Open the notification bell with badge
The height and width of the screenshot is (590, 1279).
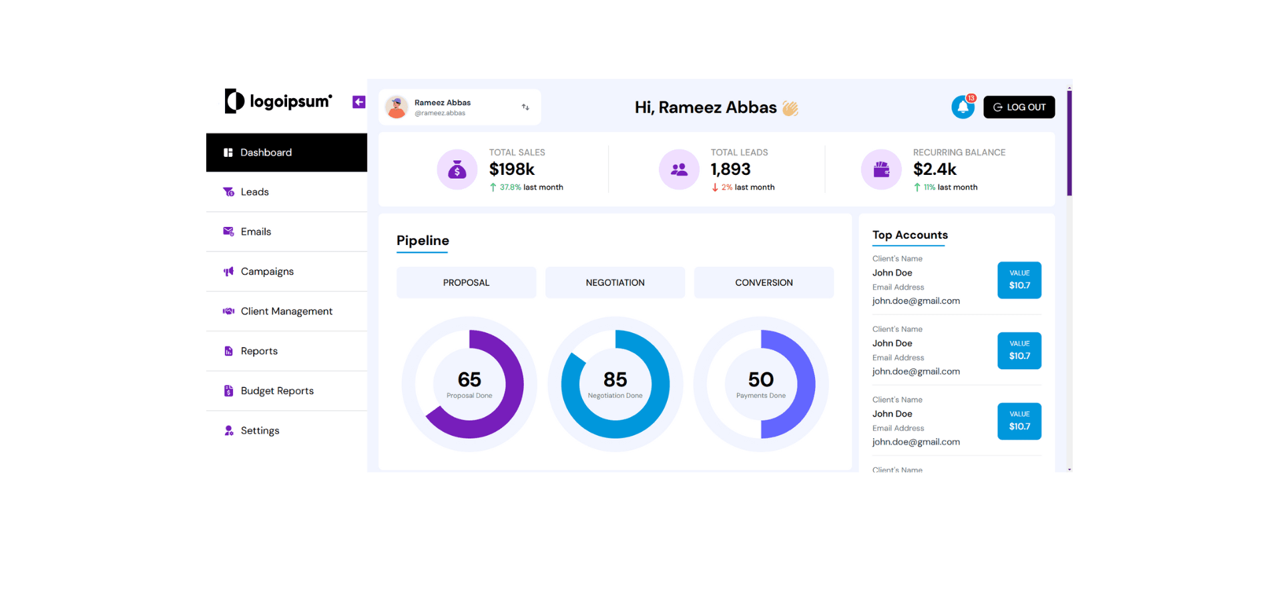tap(963, 107)
